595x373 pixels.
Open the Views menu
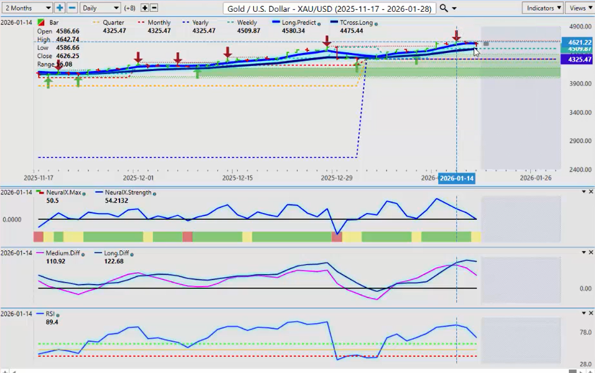point(579,8)
